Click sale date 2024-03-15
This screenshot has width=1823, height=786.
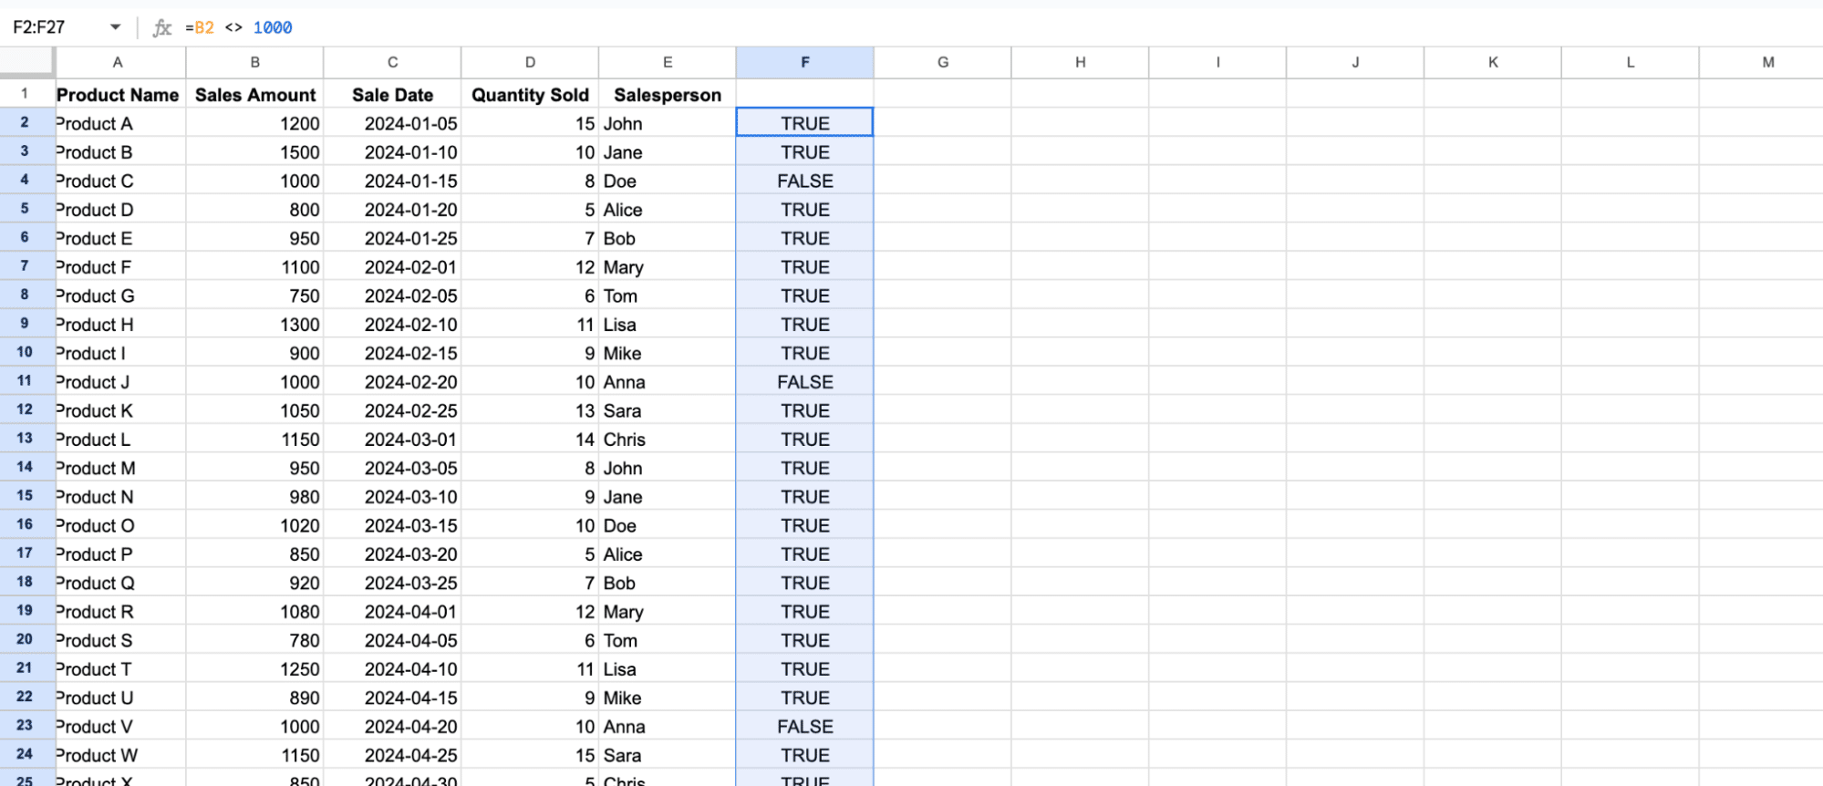click(x=392, y=525)
